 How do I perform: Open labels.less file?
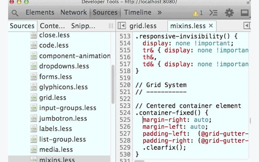click(55, 129)
